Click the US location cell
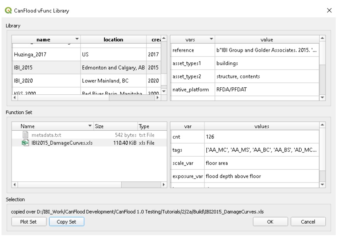 (113, 55)
